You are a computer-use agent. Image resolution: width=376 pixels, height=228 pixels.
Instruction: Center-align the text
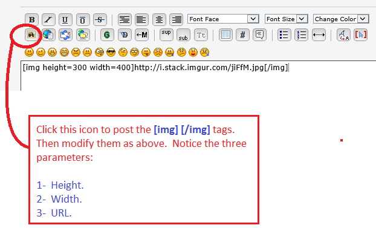click(x=159, y=19)
